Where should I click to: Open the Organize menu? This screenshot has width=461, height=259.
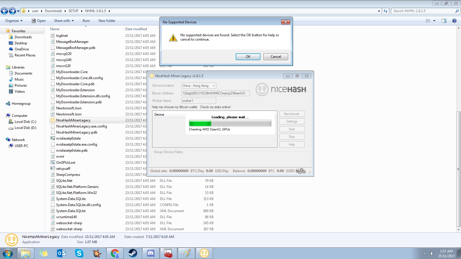click(x=13, y=20)
